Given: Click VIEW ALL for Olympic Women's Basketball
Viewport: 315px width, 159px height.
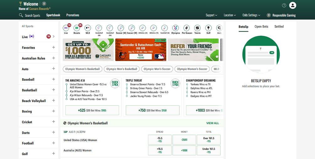Looking at the screenshot, I should coord(212,123).
